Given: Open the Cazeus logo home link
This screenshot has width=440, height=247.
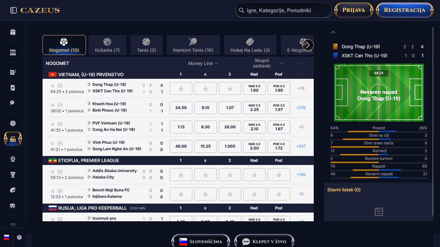Looking at the screenshot, I should coord(40,10).
